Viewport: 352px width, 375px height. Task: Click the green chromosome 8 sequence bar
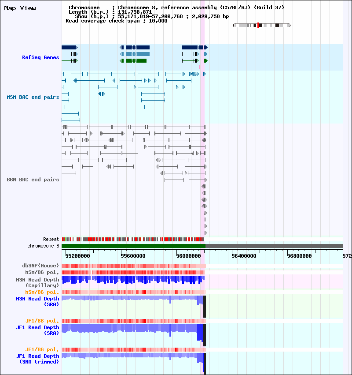click(x=133, y=246)
